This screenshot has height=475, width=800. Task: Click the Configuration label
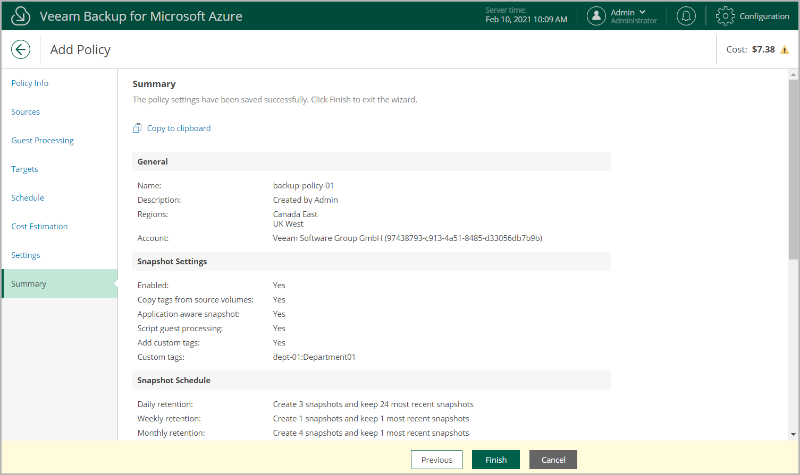[x=764, y=16]
